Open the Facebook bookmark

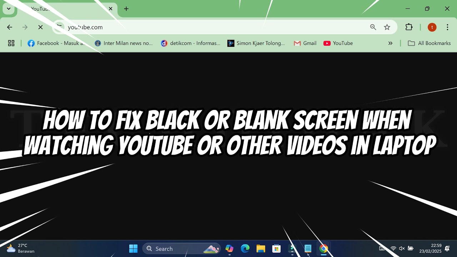pyautogui.click(x=56, y=43)
